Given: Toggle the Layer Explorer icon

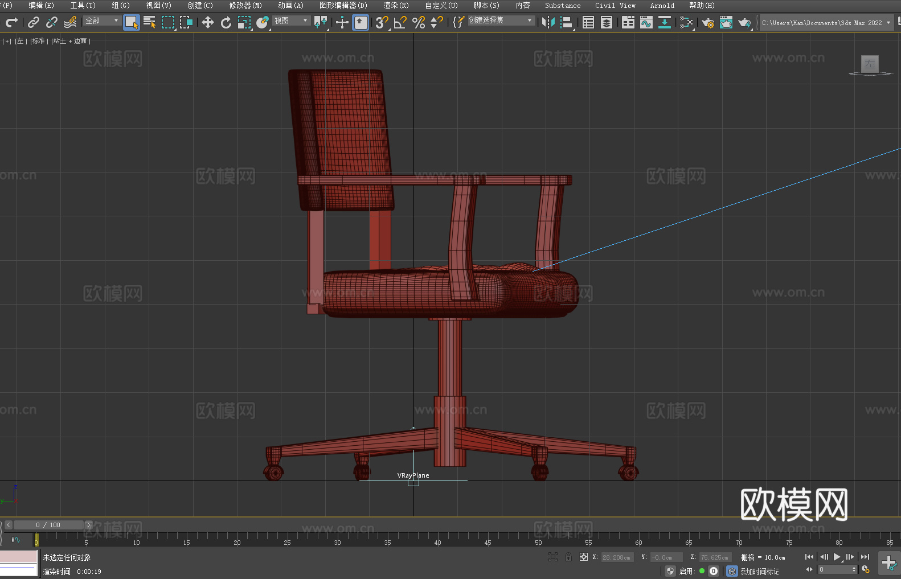Looking at the screenshot, I should [607, 22].
